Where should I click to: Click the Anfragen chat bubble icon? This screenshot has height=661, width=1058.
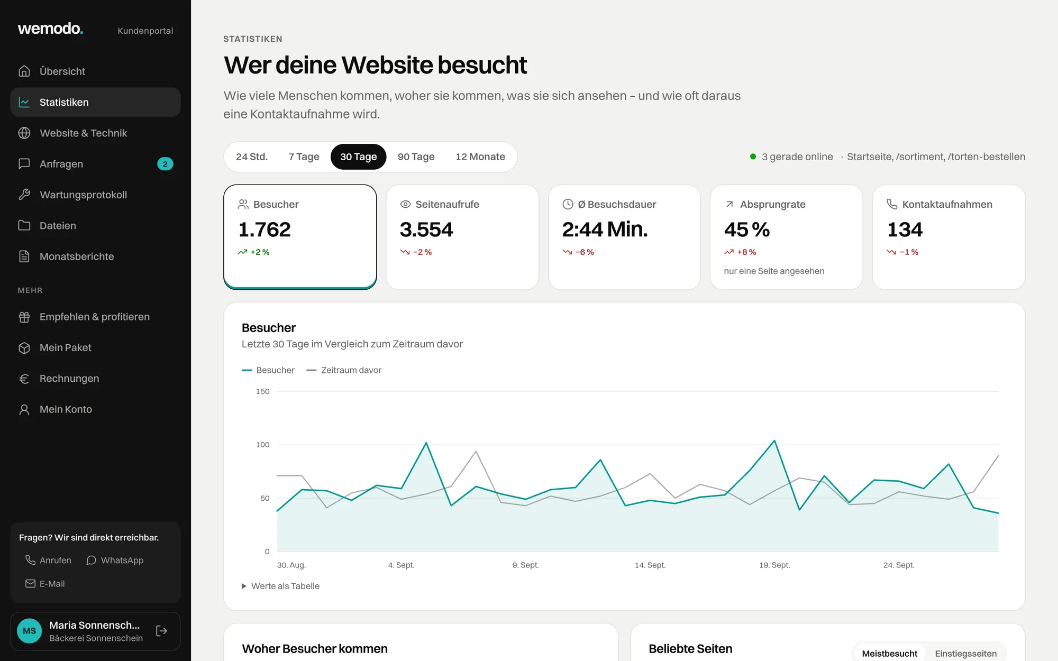24,164
